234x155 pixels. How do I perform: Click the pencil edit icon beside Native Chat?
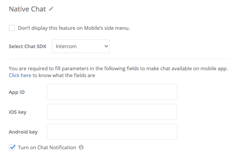[51, 9]
